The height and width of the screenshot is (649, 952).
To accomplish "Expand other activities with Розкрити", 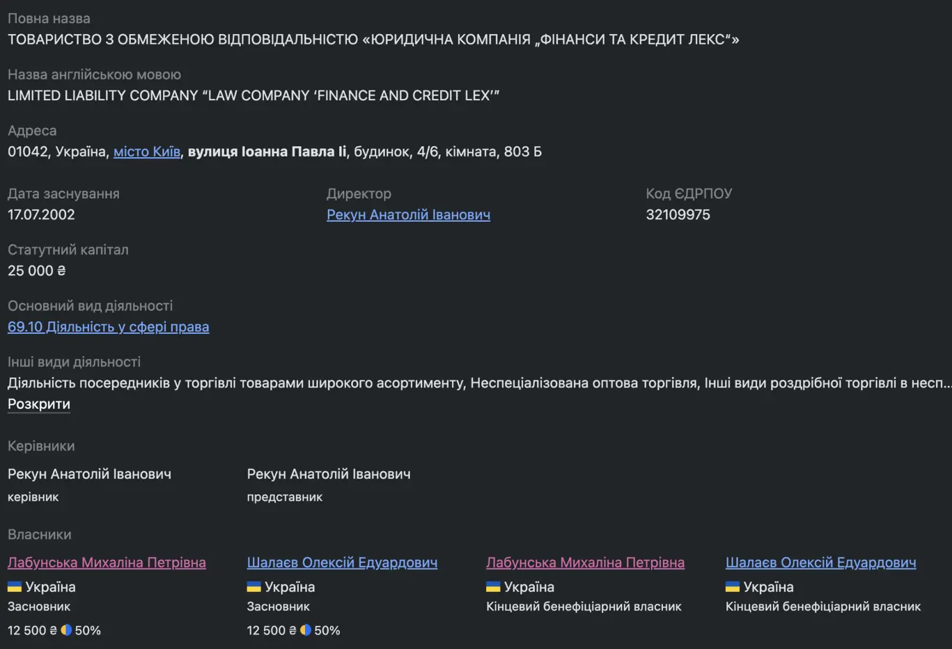I will (x=39, y=404).
